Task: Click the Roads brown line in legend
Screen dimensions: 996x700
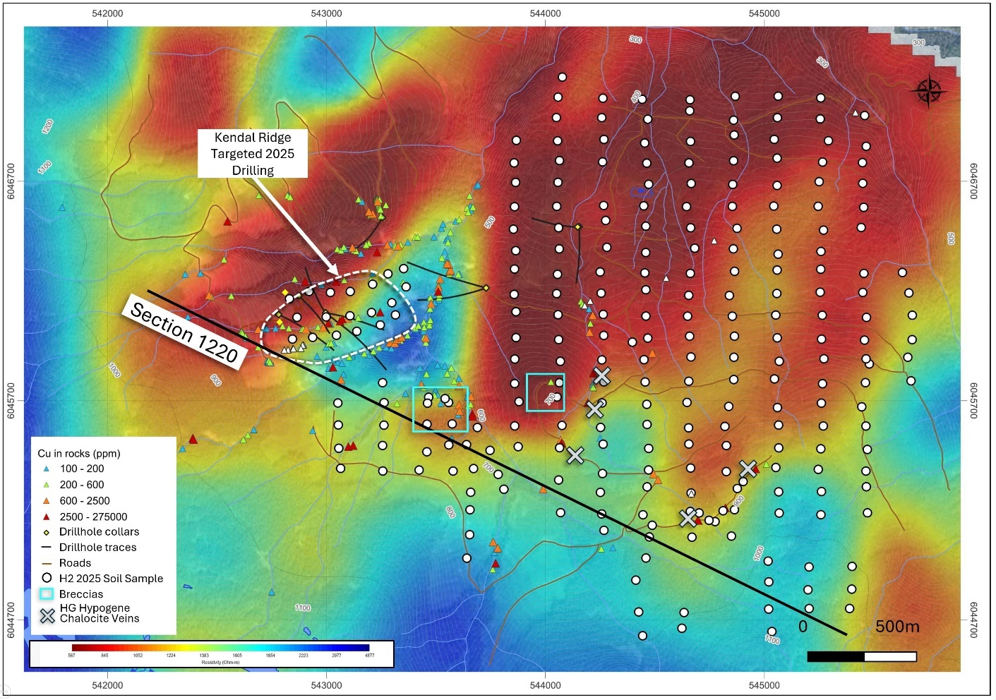Action: pos(47,563)
